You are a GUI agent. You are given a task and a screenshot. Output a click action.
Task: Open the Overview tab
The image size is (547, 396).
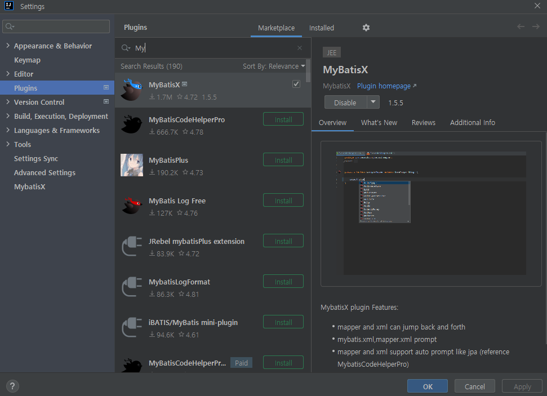332,123
